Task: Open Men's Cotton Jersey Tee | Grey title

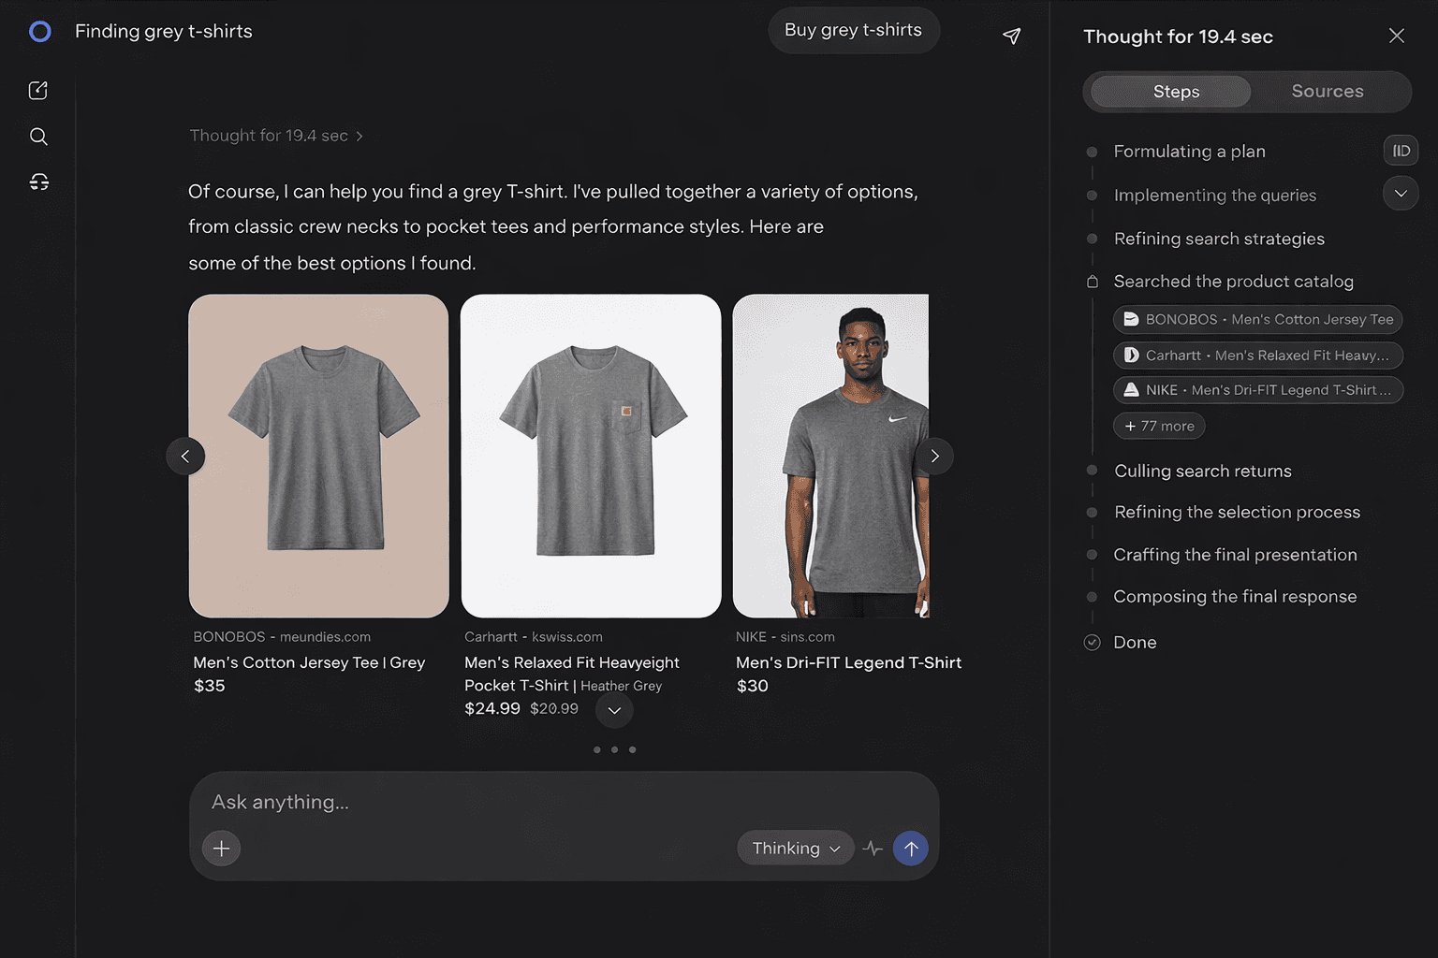Action: click(x=309, y=662)
